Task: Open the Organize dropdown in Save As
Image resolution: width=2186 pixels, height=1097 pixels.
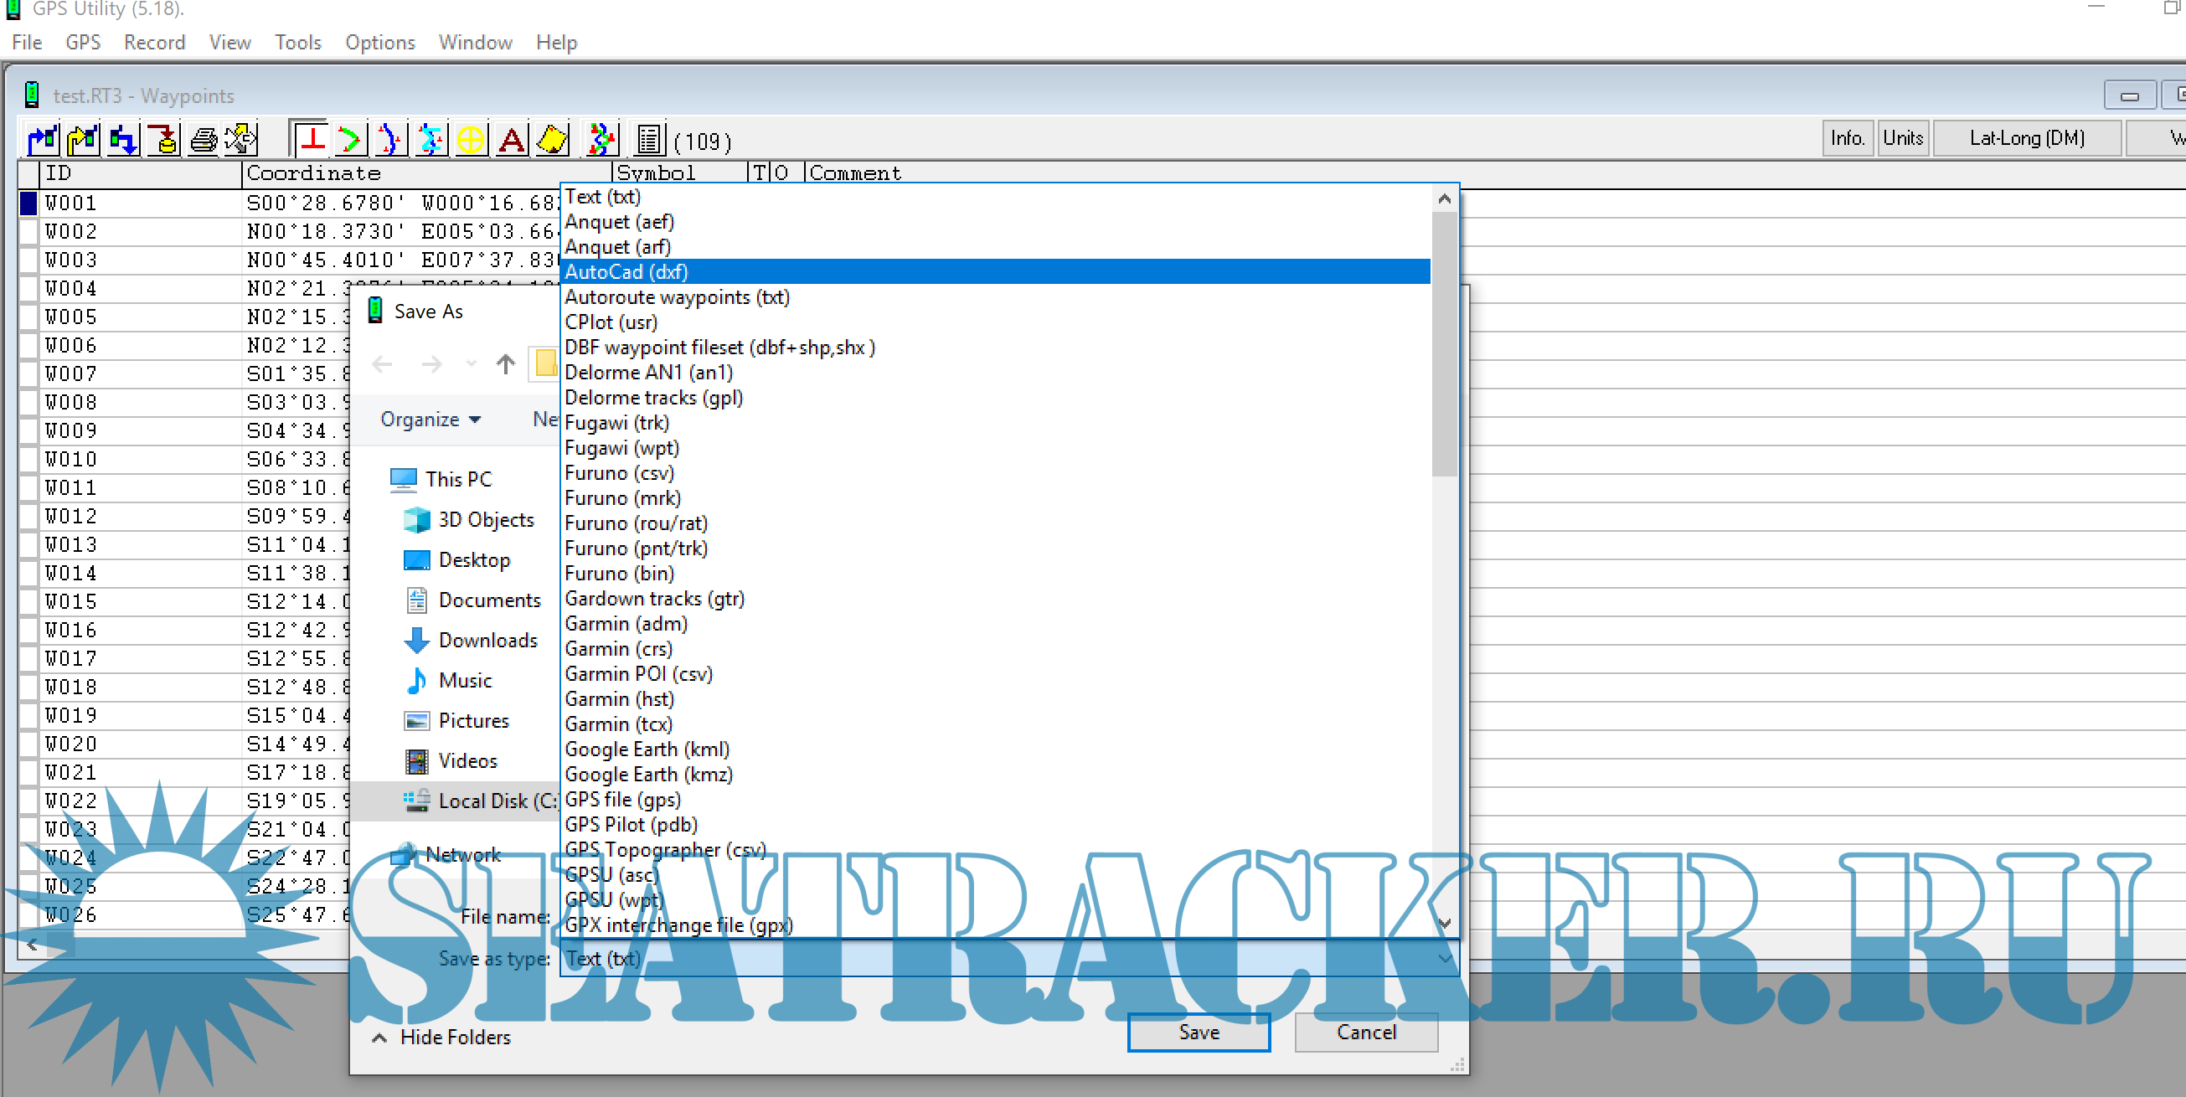Action: point(430,419)
